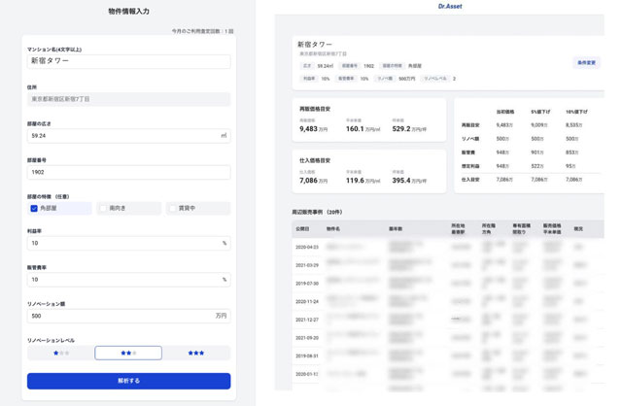This screenshot has height=406, width=622.
Task: Check the 南向き south-facing checkbox
Action: click(104, 208)
